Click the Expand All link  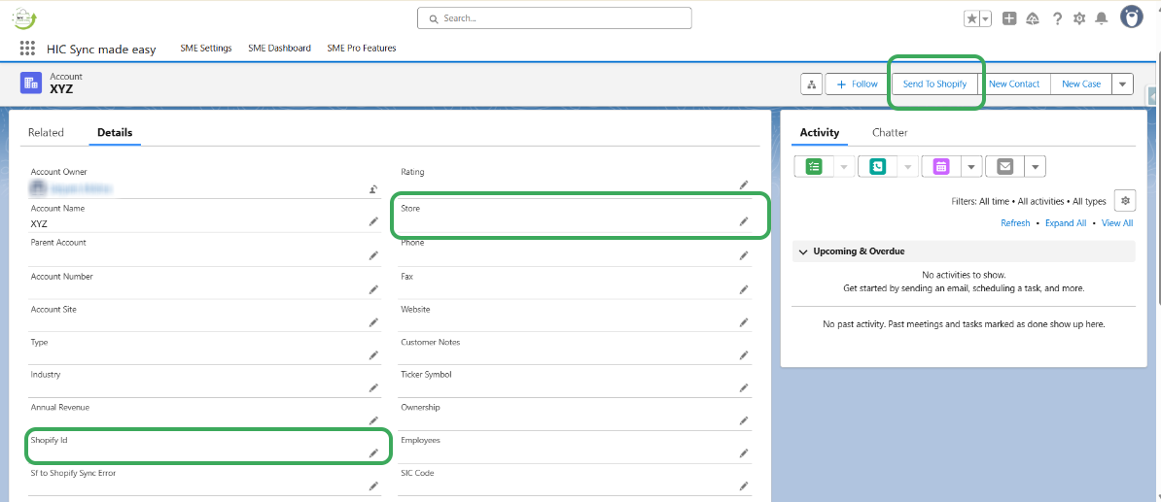pyautogui.click(x=1066, y=223)
